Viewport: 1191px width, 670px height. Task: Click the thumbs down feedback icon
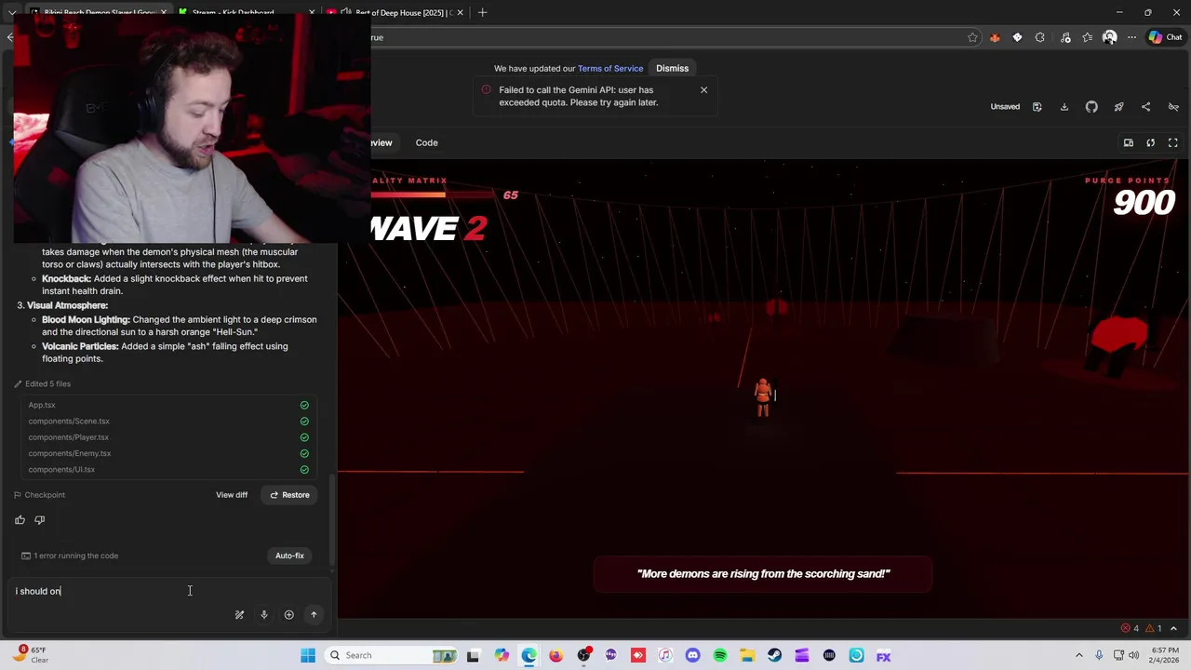click(39, 520)
